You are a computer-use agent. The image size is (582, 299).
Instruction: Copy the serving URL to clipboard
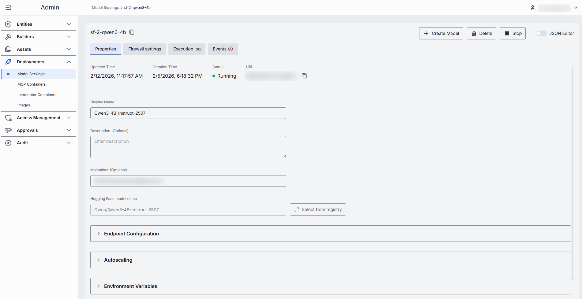(x=304, y=76)
